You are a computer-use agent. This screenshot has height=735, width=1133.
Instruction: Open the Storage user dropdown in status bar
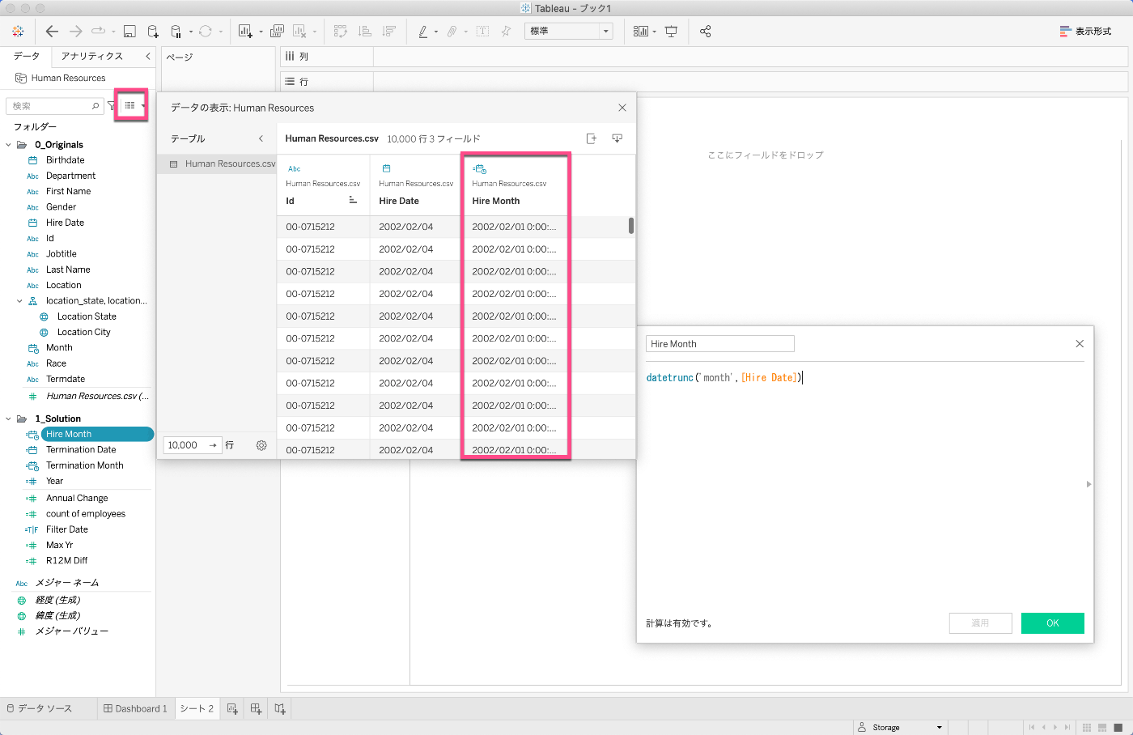point(900,728)
